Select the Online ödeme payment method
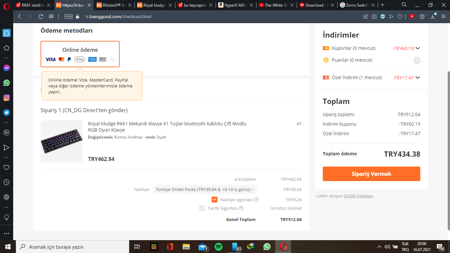Viewport: 450px width, 253px height. click(80, 54)
